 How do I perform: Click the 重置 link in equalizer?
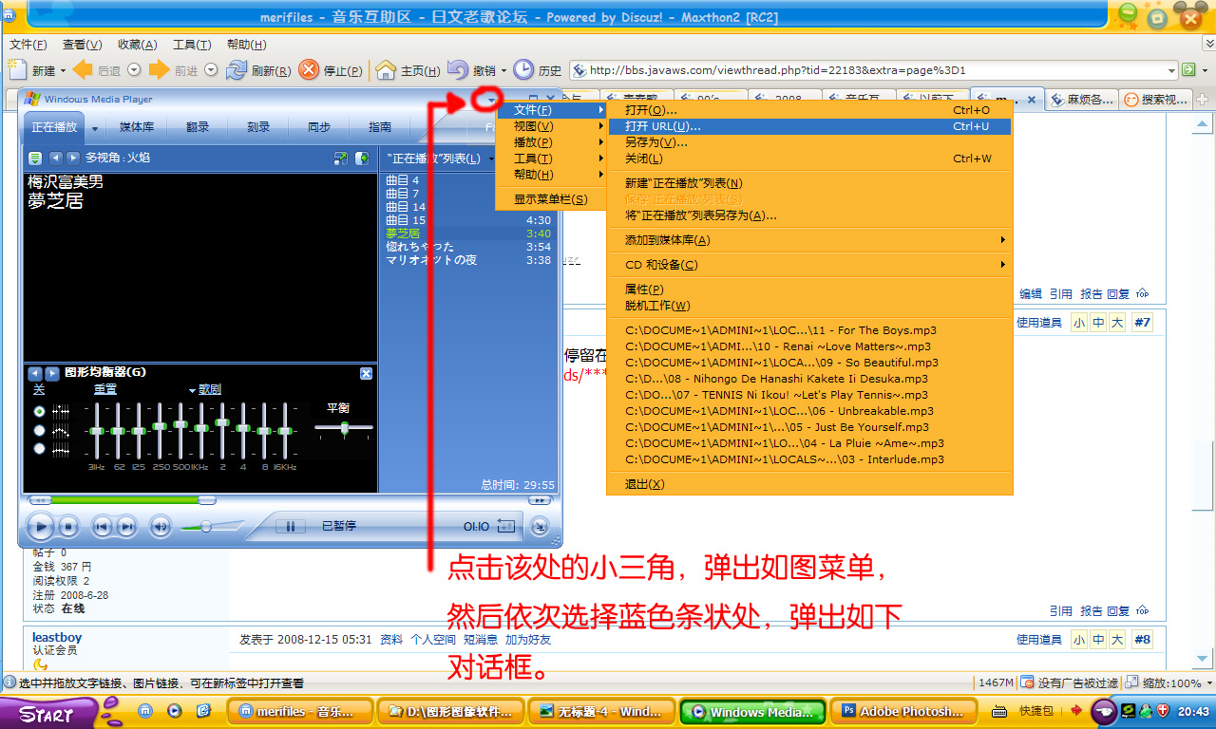pyautogui.click(x=105, y=389)
